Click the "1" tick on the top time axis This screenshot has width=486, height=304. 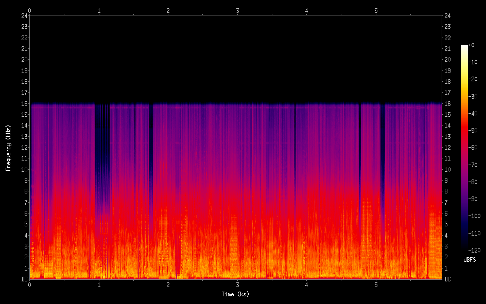point(99,10)
